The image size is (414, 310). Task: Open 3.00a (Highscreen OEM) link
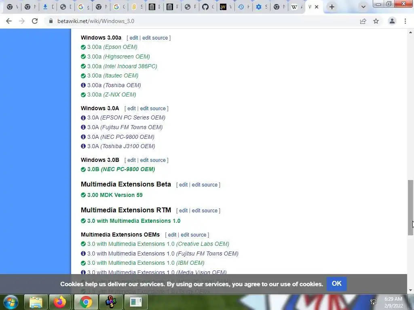118,57
